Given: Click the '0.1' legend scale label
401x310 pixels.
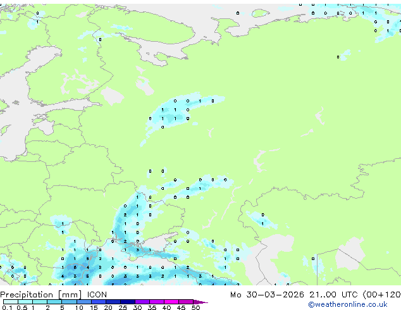Looking at the screenshot, I should pyautogui.click(x=7, y=307).
